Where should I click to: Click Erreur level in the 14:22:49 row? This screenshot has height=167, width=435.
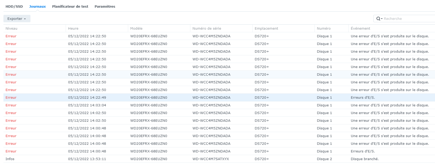[x=11, y=97]
